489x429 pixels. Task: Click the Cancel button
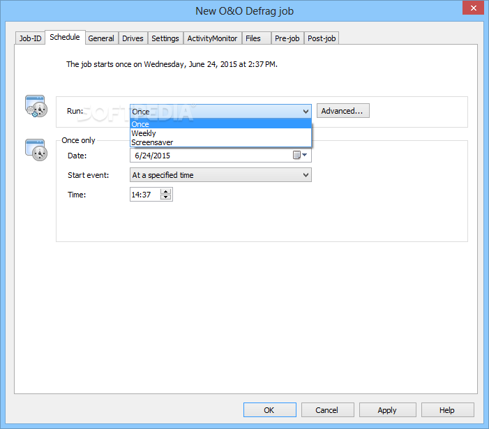pyautogui.click(x=327, y=409)
